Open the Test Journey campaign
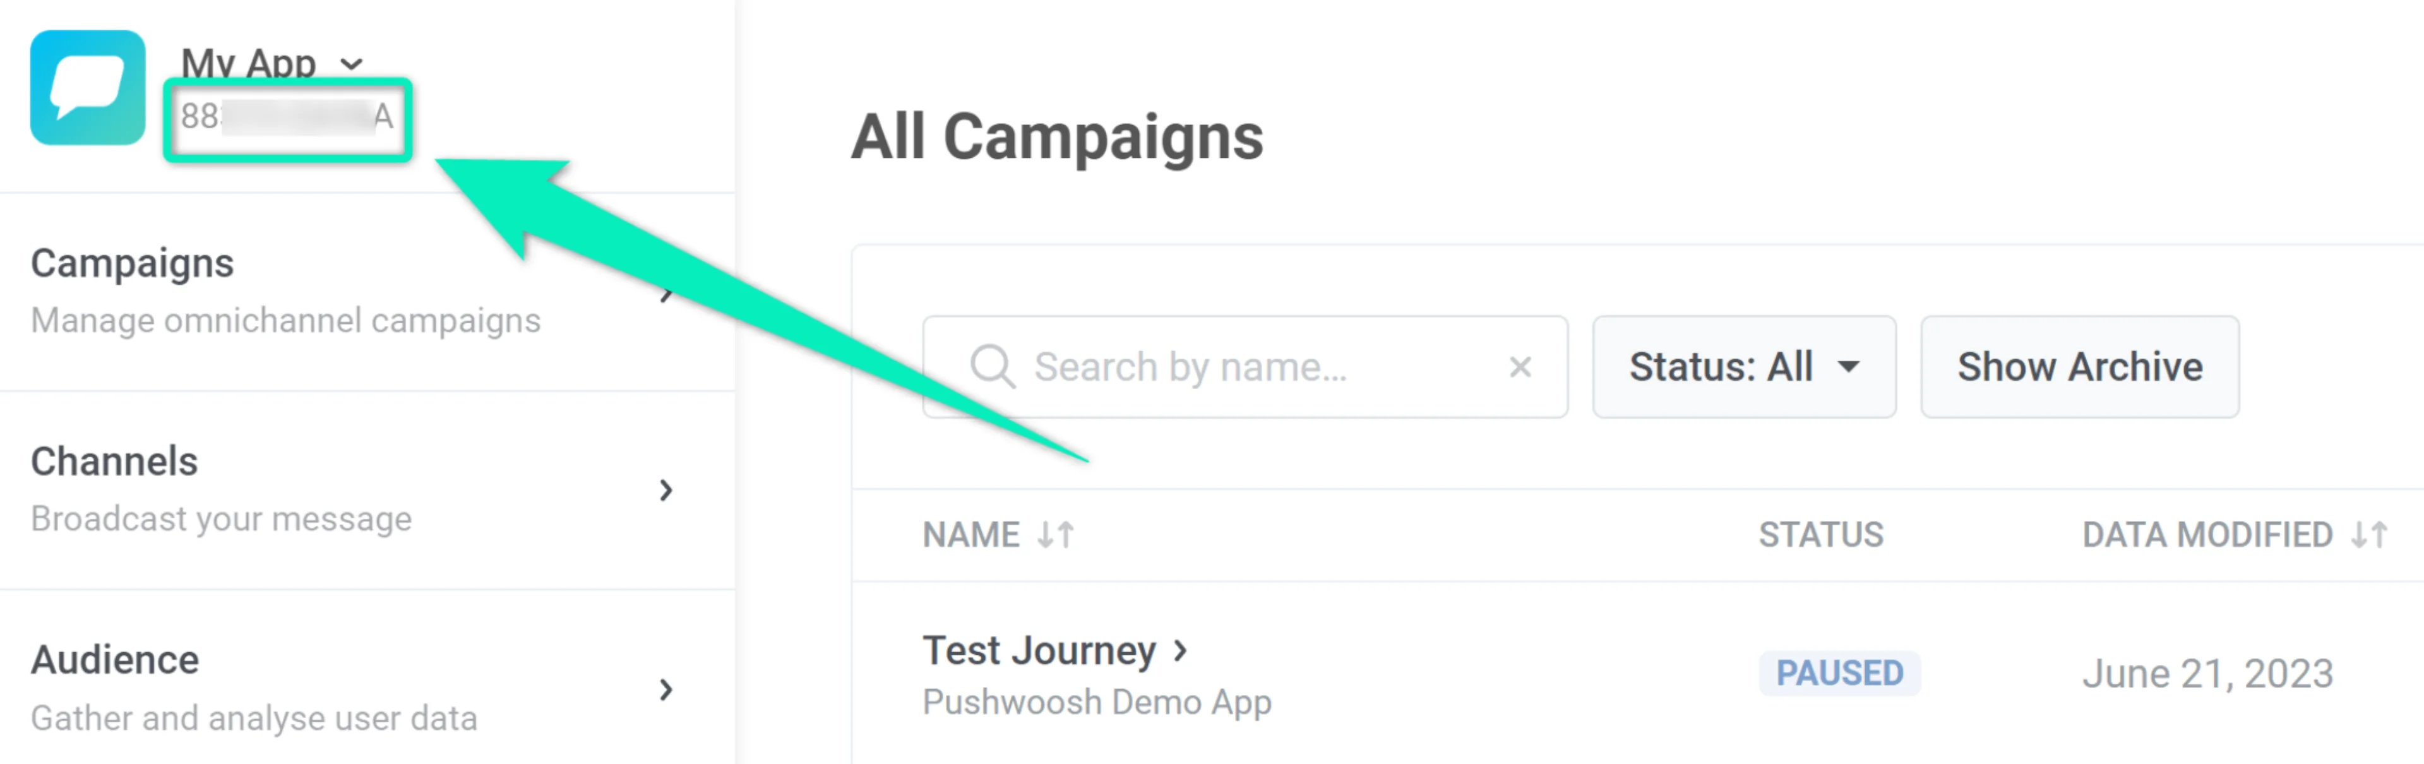The image size is (2424, 764). pos(1039,649)
